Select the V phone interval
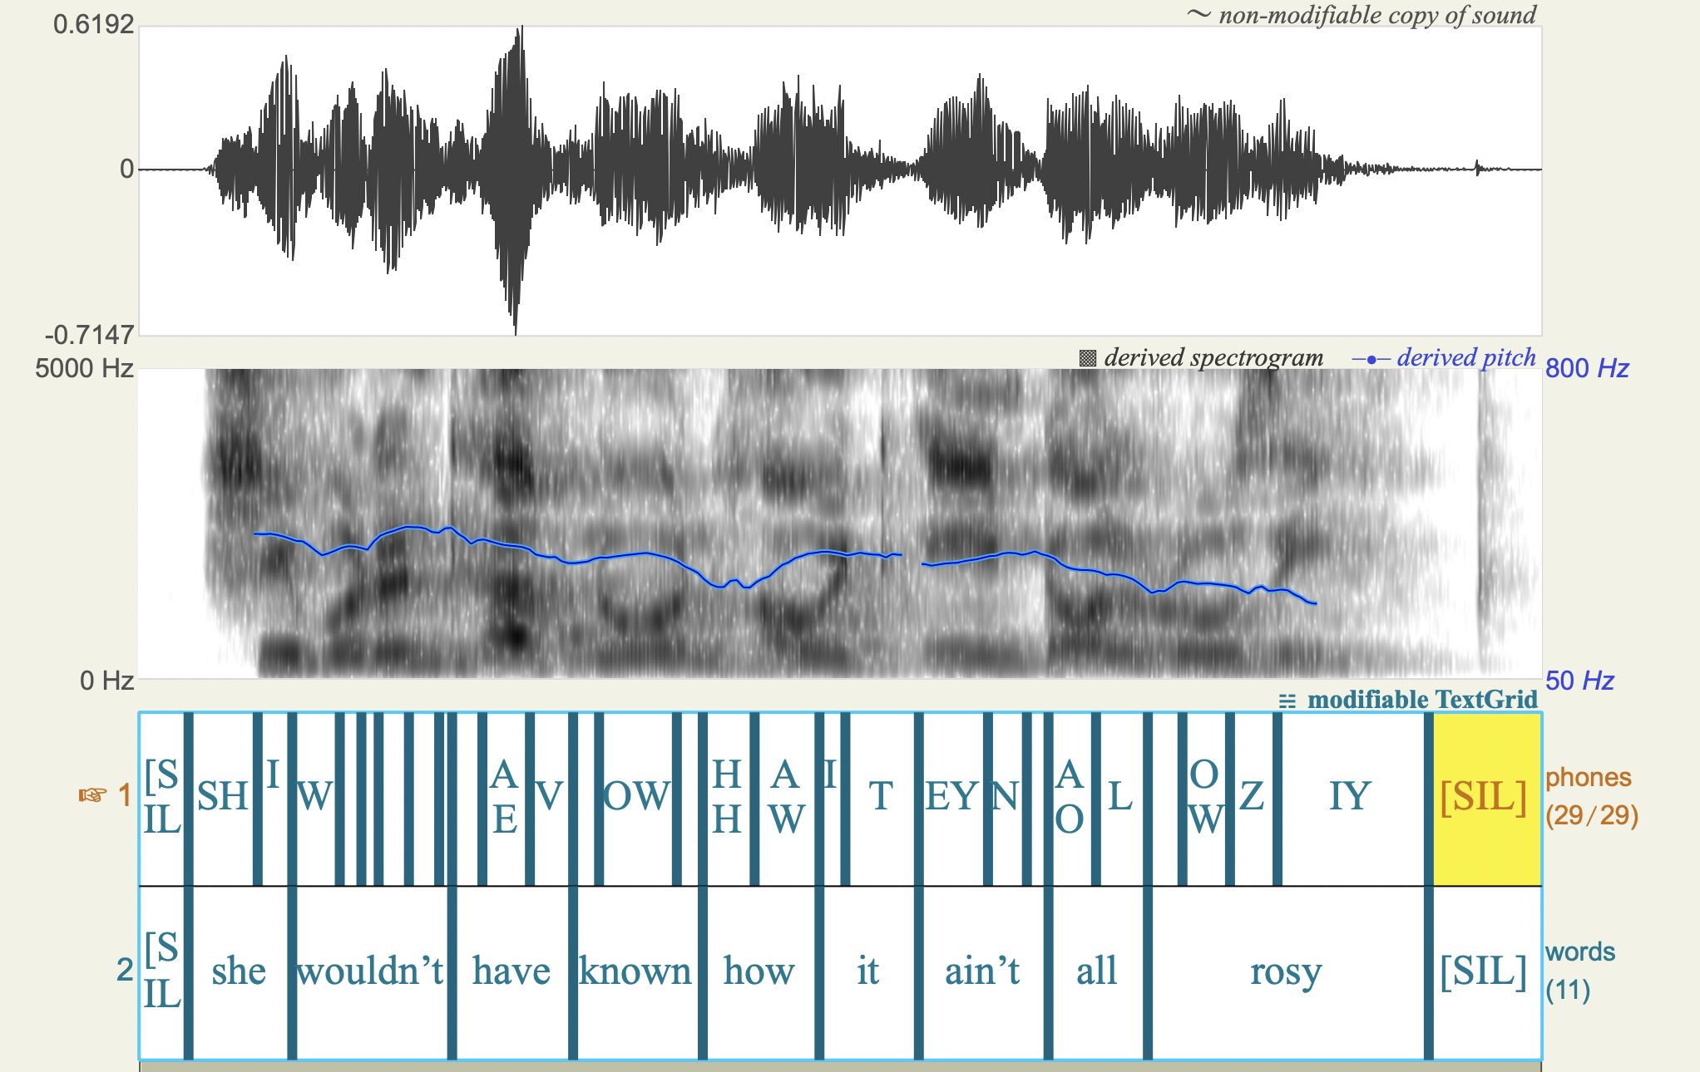 pyautogui.click(x=551, y=799)
